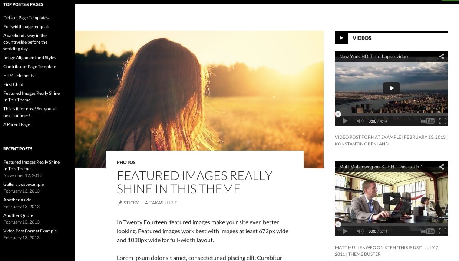Click the Videos widget play icon
459x261 pixels.
[x=341, y=38]
